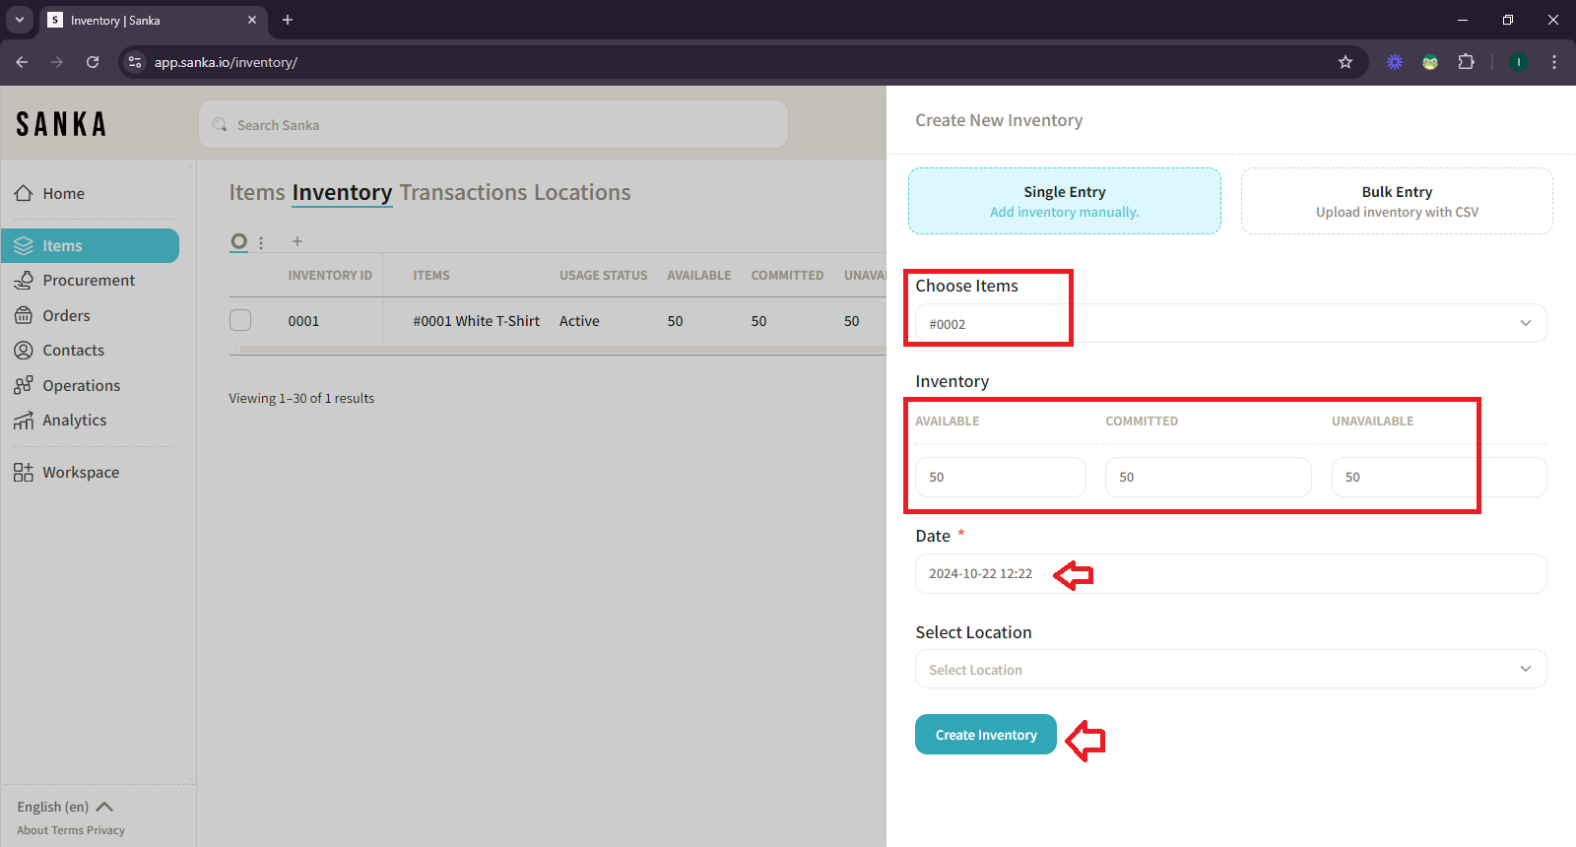This screenshot has height=847, width=1576.
Task: Bookmark this page with the star icon
Action: pos(1346,62)
